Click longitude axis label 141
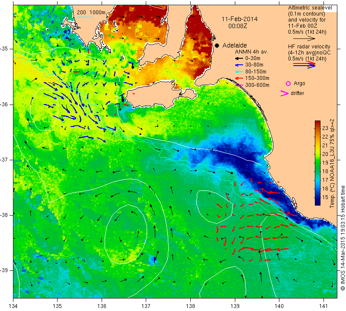 (x=324, y=306)
